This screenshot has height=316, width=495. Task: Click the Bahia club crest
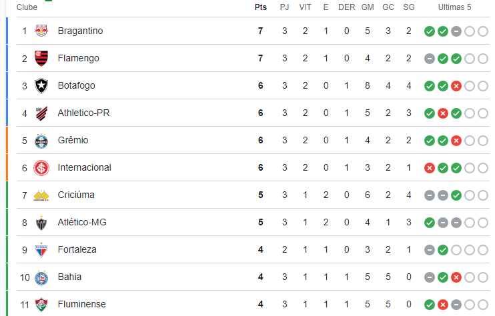coord(41,277)
